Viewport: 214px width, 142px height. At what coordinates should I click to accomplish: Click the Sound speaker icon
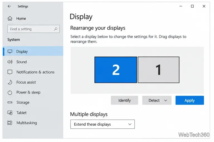tap(10, 62)
